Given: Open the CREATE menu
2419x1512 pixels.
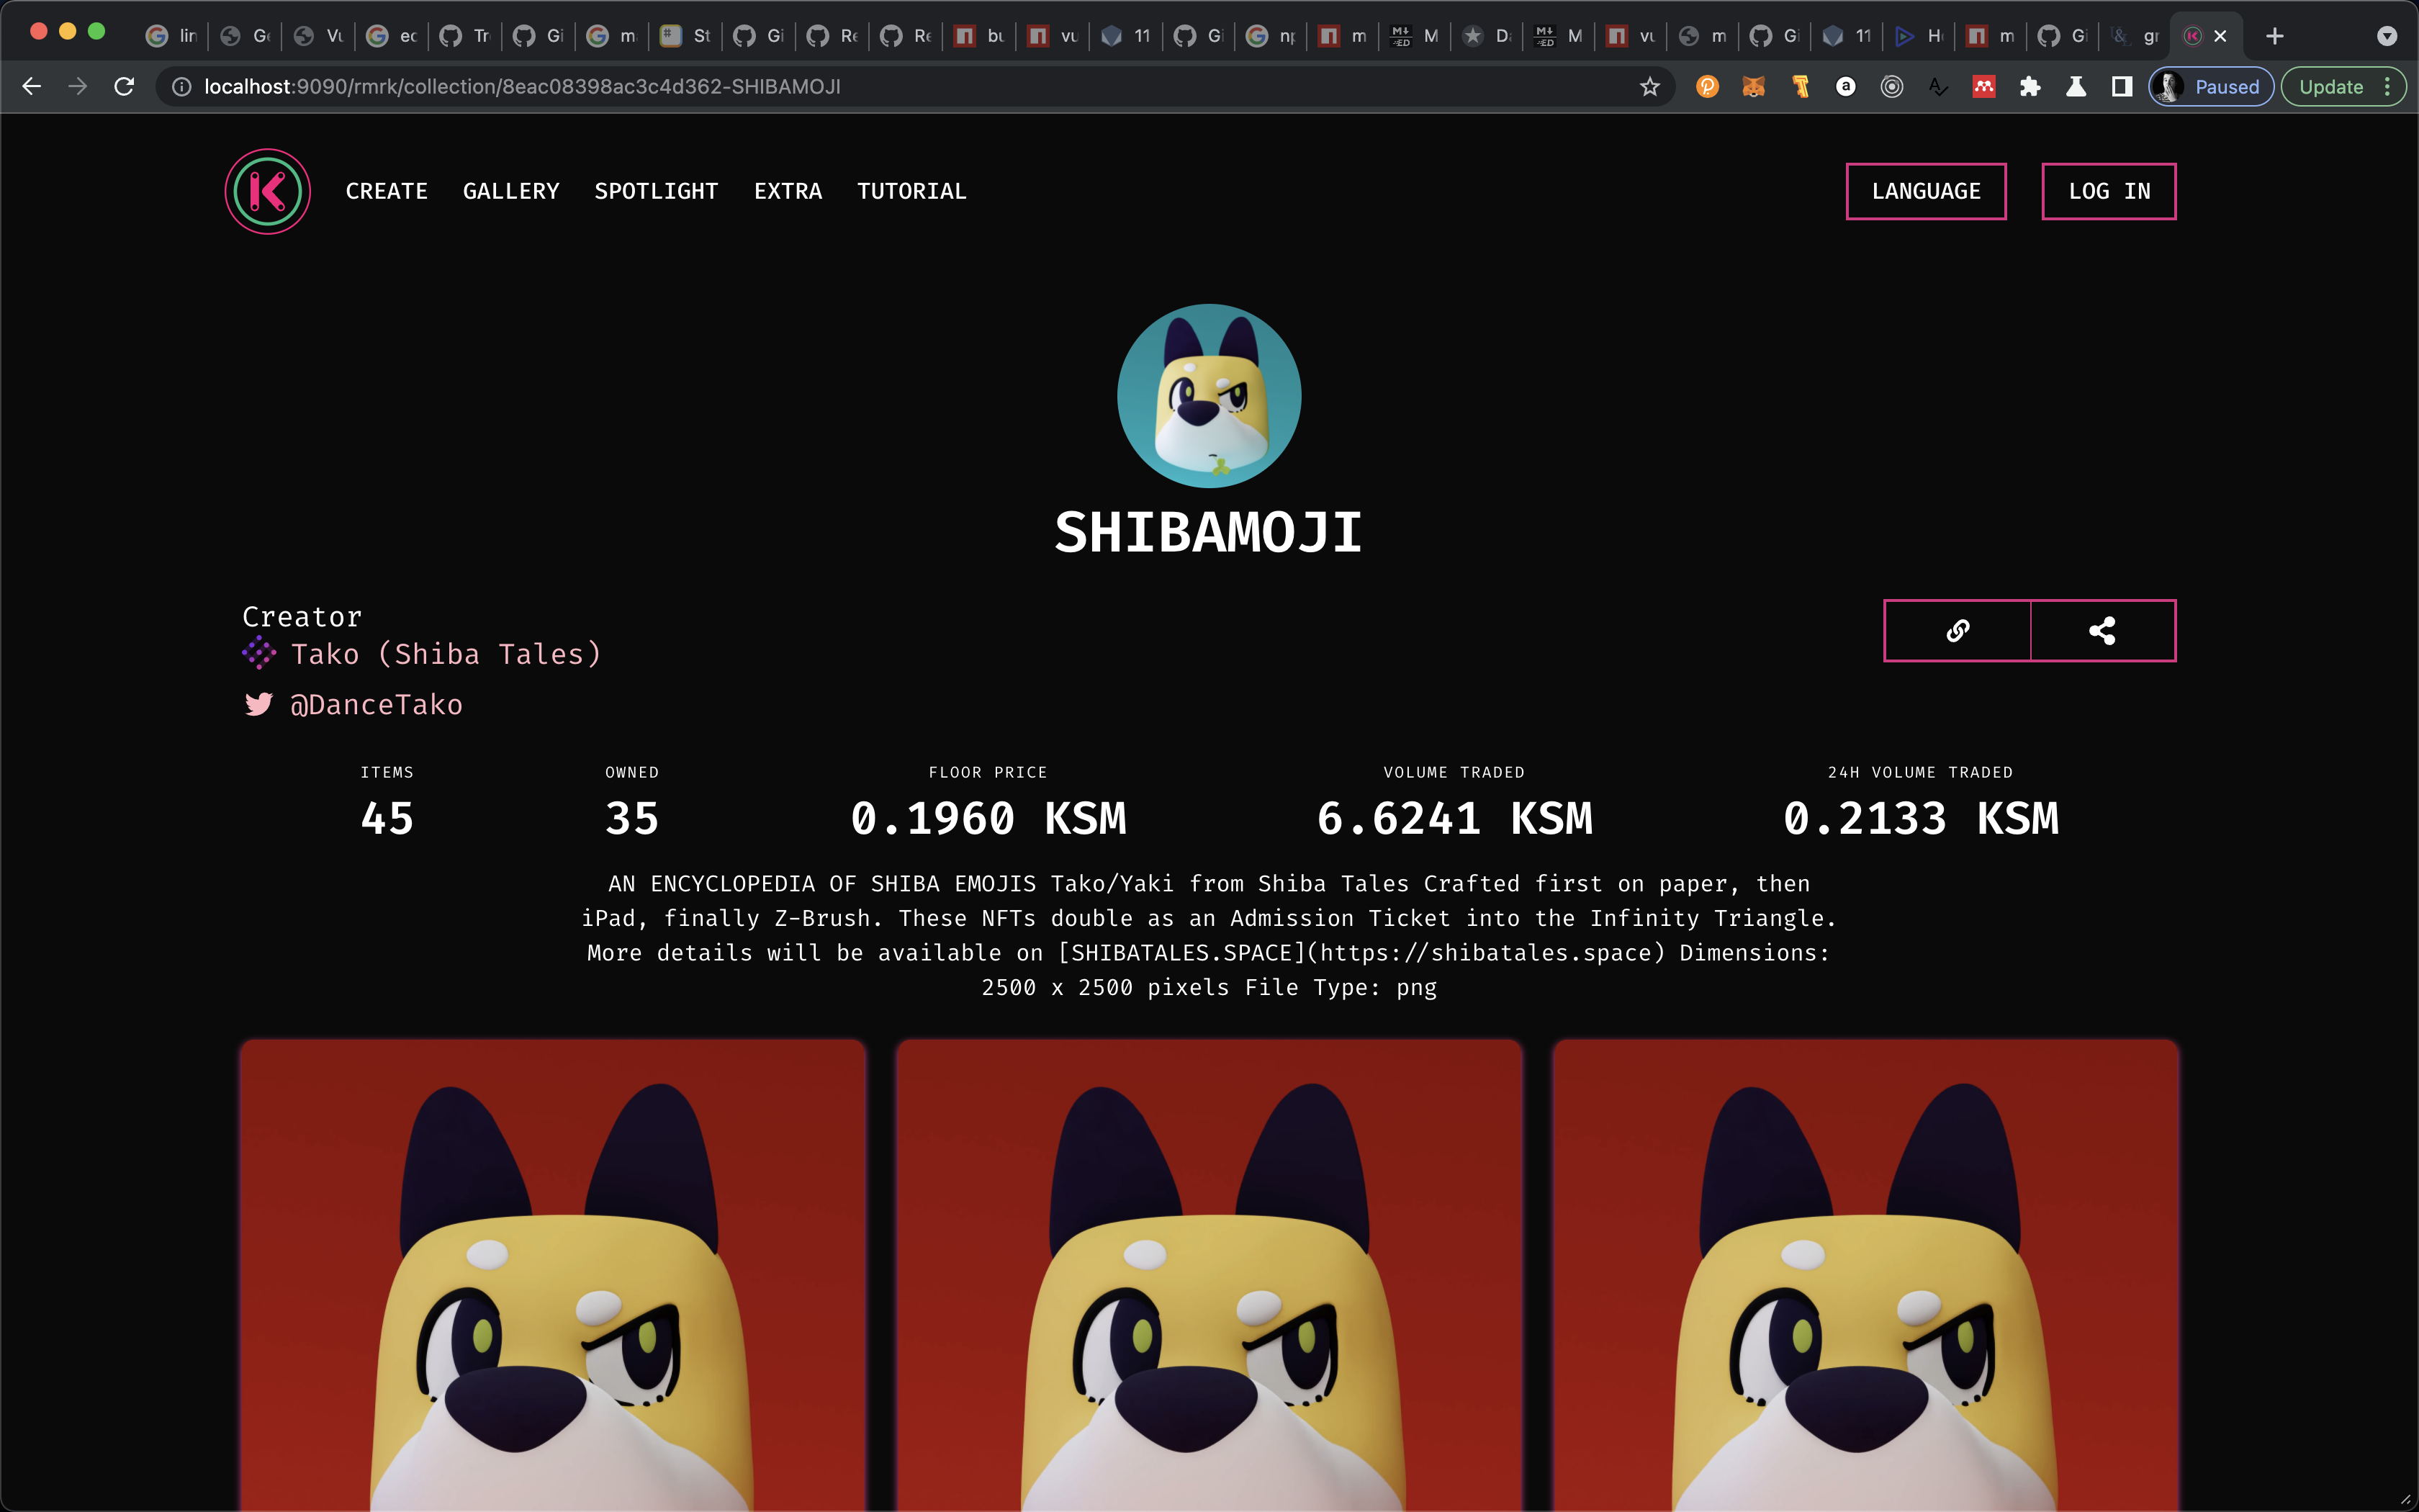Looking at the screenshot, I should [386, 191].
